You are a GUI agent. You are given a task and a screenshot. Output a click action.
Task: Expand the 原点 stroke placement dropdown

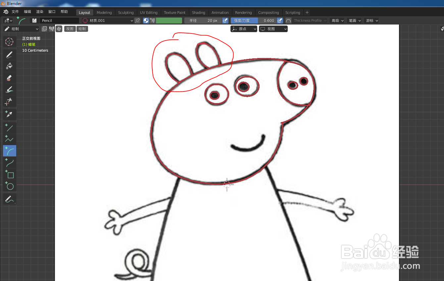[244, 29]
